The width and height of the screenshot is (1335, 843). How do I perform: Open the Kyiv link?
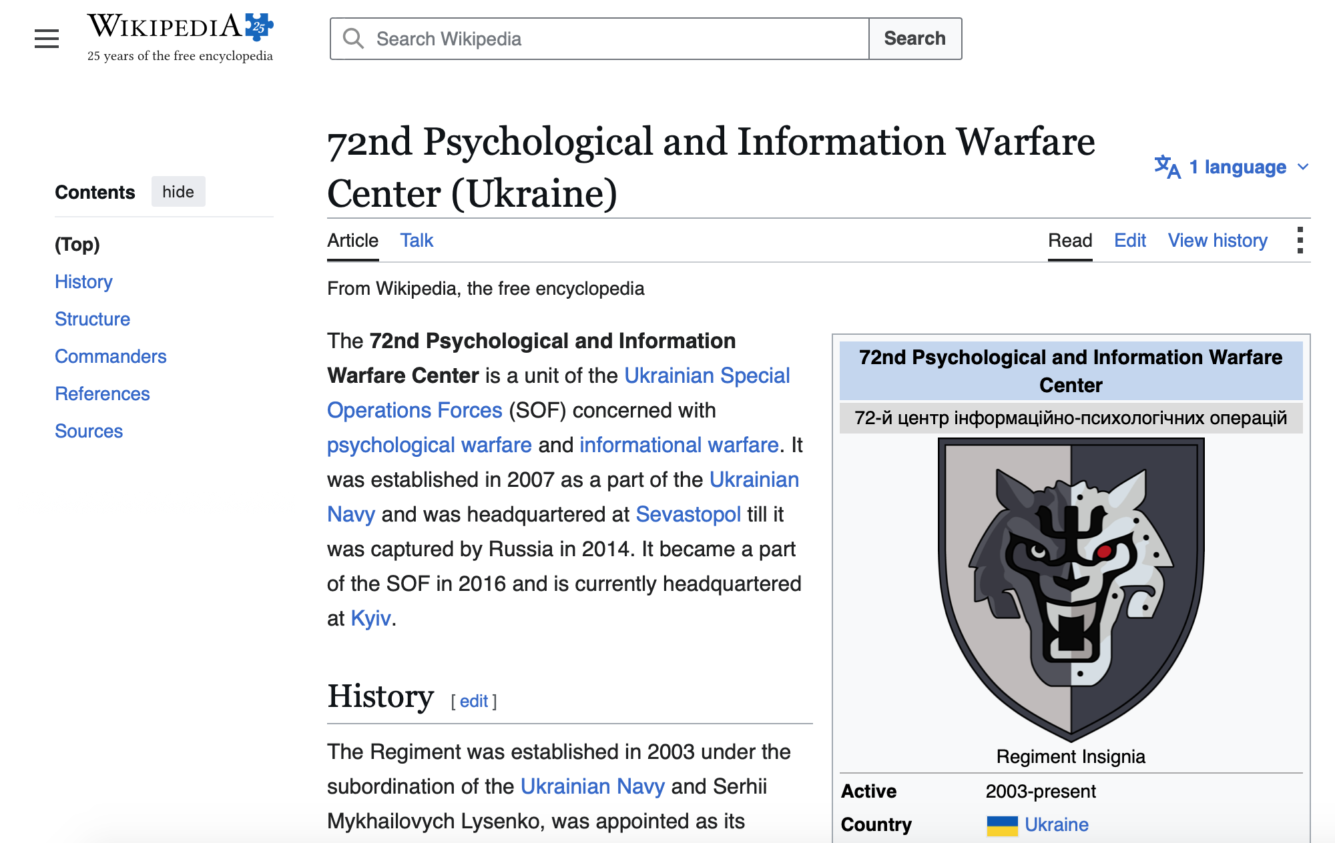pyautogui.click(x=370, y=618)
